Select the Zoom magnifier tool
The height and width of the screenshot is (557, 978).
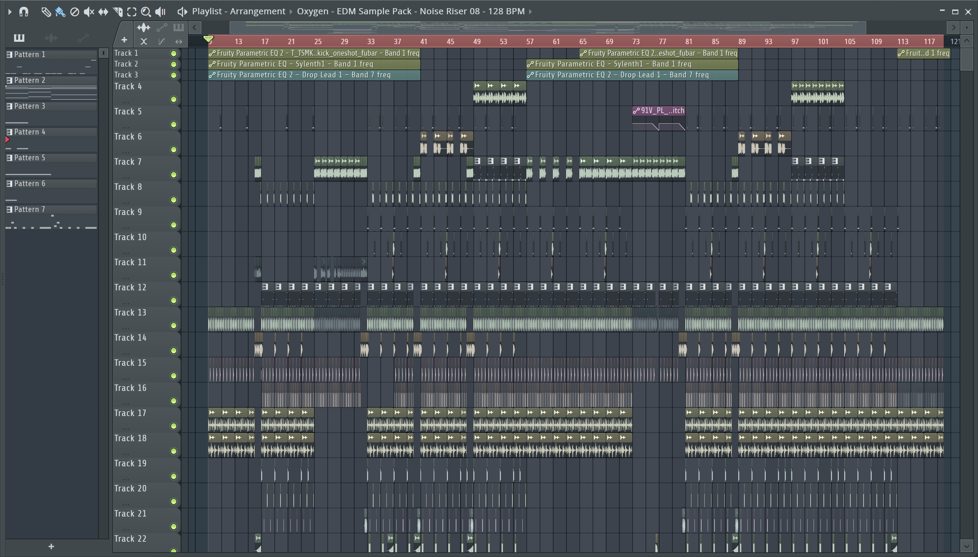[145, 12]
